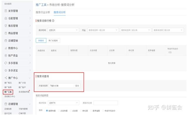Collapse the 推广中心 section chevron

point(30,78)
